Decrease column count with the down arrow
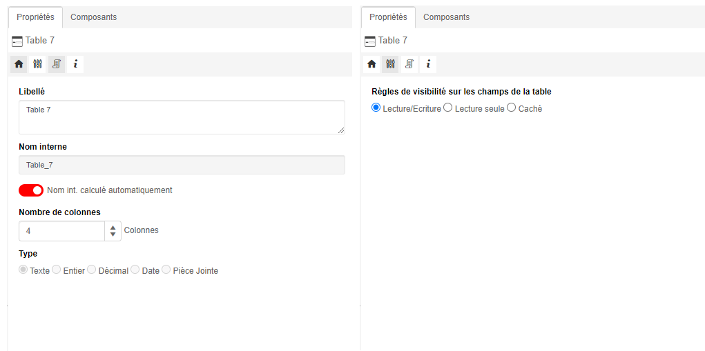705x351 pixels. point(113,235)
